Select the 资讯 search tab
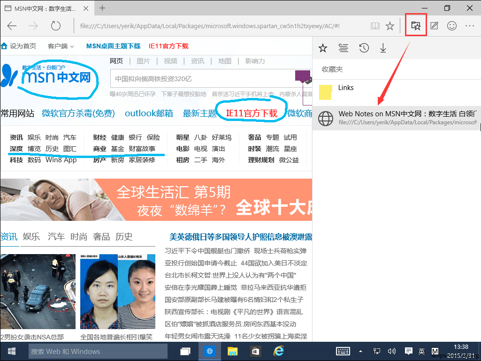481x361 pixels. tap(198, 61)
